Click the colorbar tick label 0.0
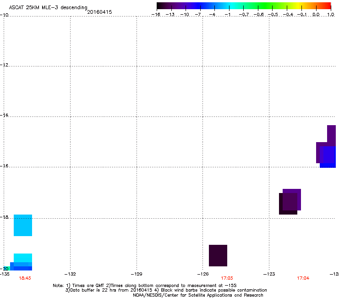Screen dimensions: 339x298 tap(316, 15)
